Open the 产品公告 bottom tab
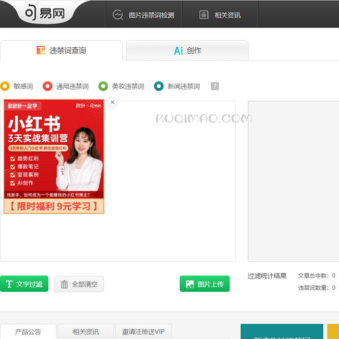339x339 pixels. coord(28,331)
